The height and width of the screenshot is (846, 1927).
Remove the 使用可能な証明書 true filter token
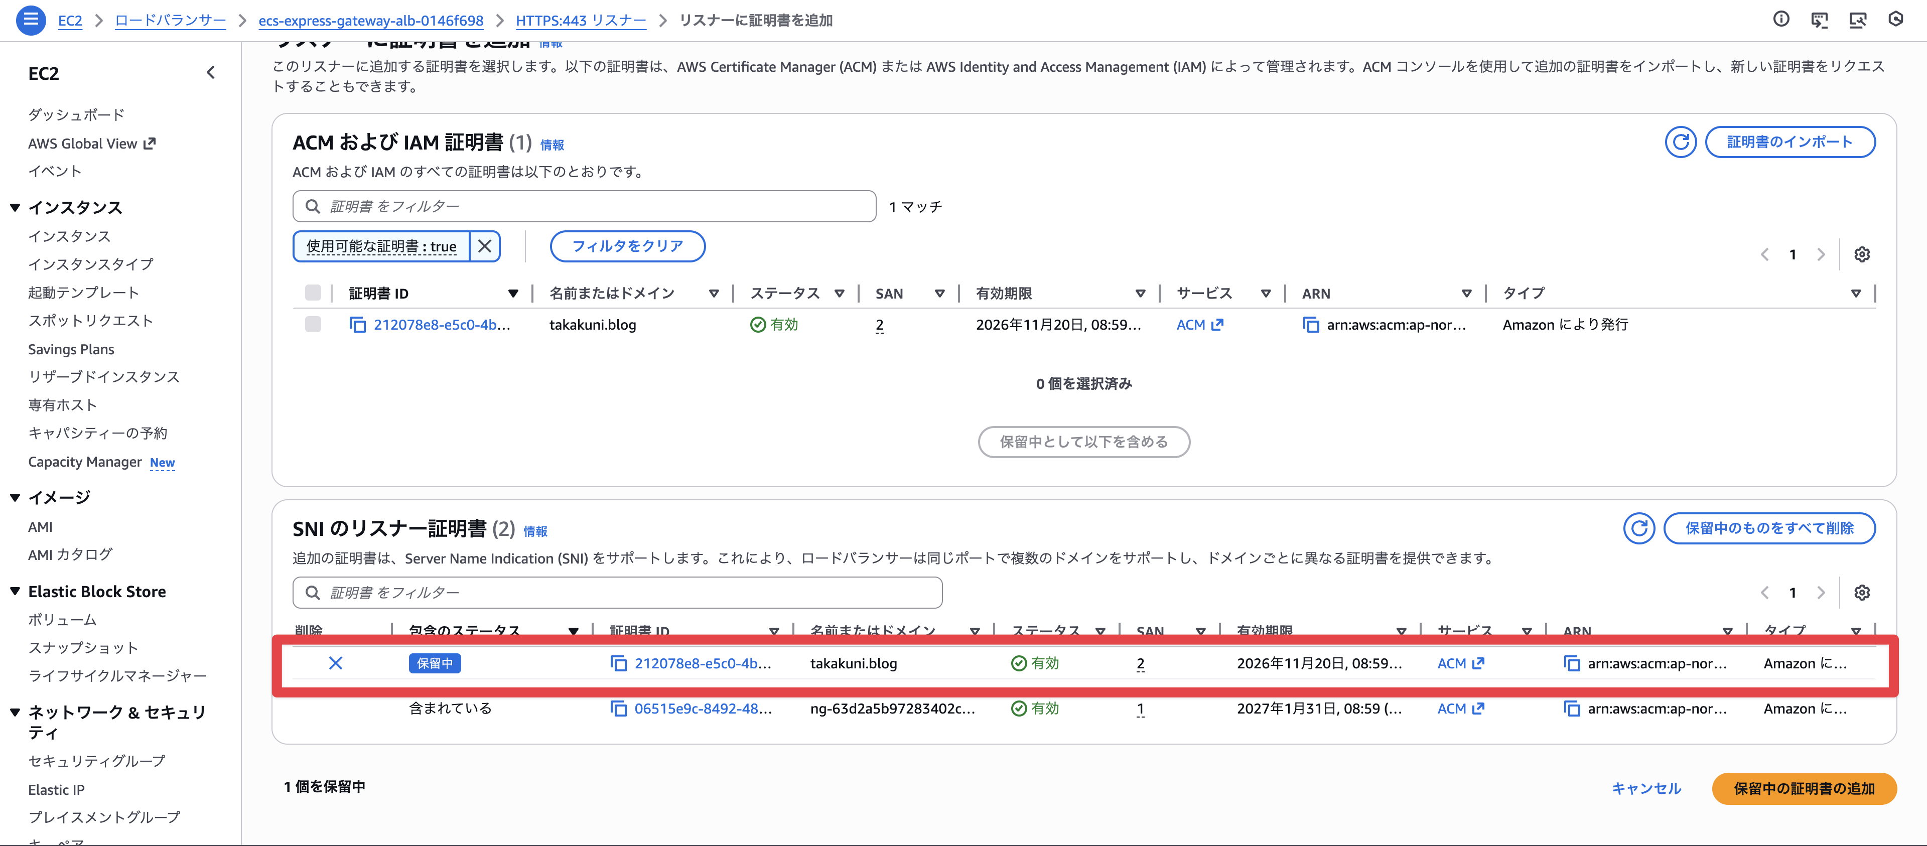tap(485, 246)
